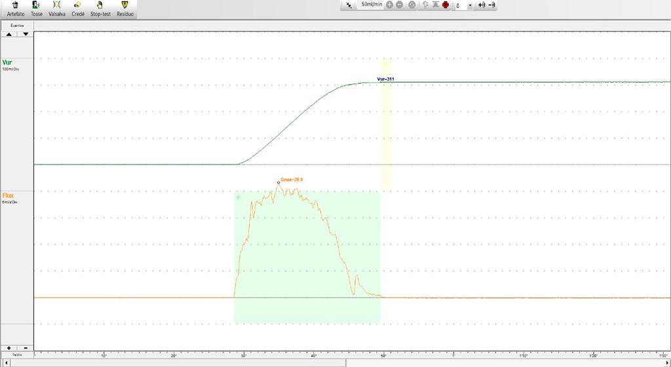The width and height of the screenshot is (671, 367).
Task: Click the 50ml/min infusion rate field
Action: (372, 5)
